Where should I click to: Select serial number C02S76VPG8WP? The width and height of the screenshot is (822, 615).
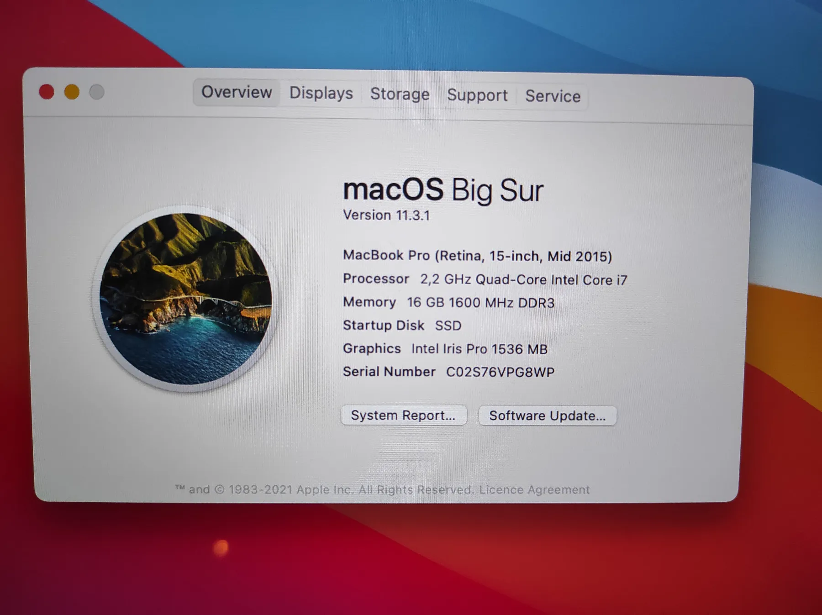[500, 372]
